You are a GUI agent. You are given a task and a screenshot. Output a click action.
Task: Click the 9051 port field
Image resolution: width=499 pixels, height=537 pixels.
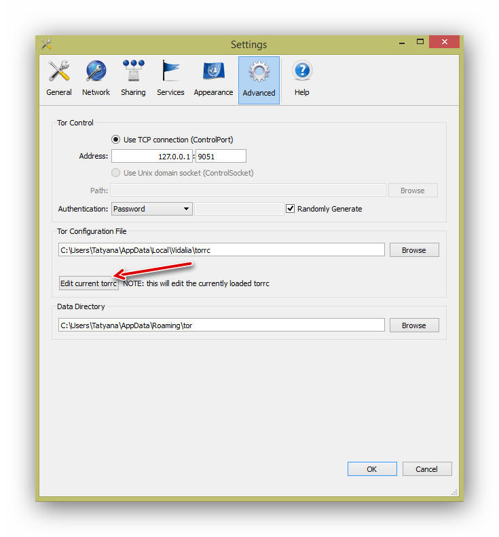(x=221, y=156)
